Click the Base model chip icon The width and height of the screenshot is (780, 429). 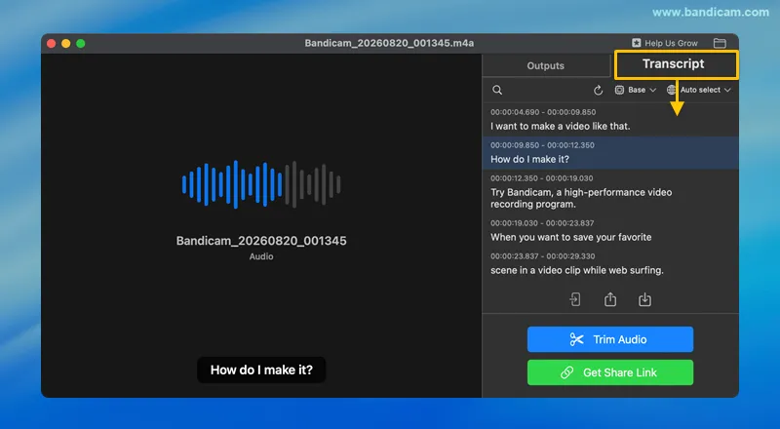[619, 90]
